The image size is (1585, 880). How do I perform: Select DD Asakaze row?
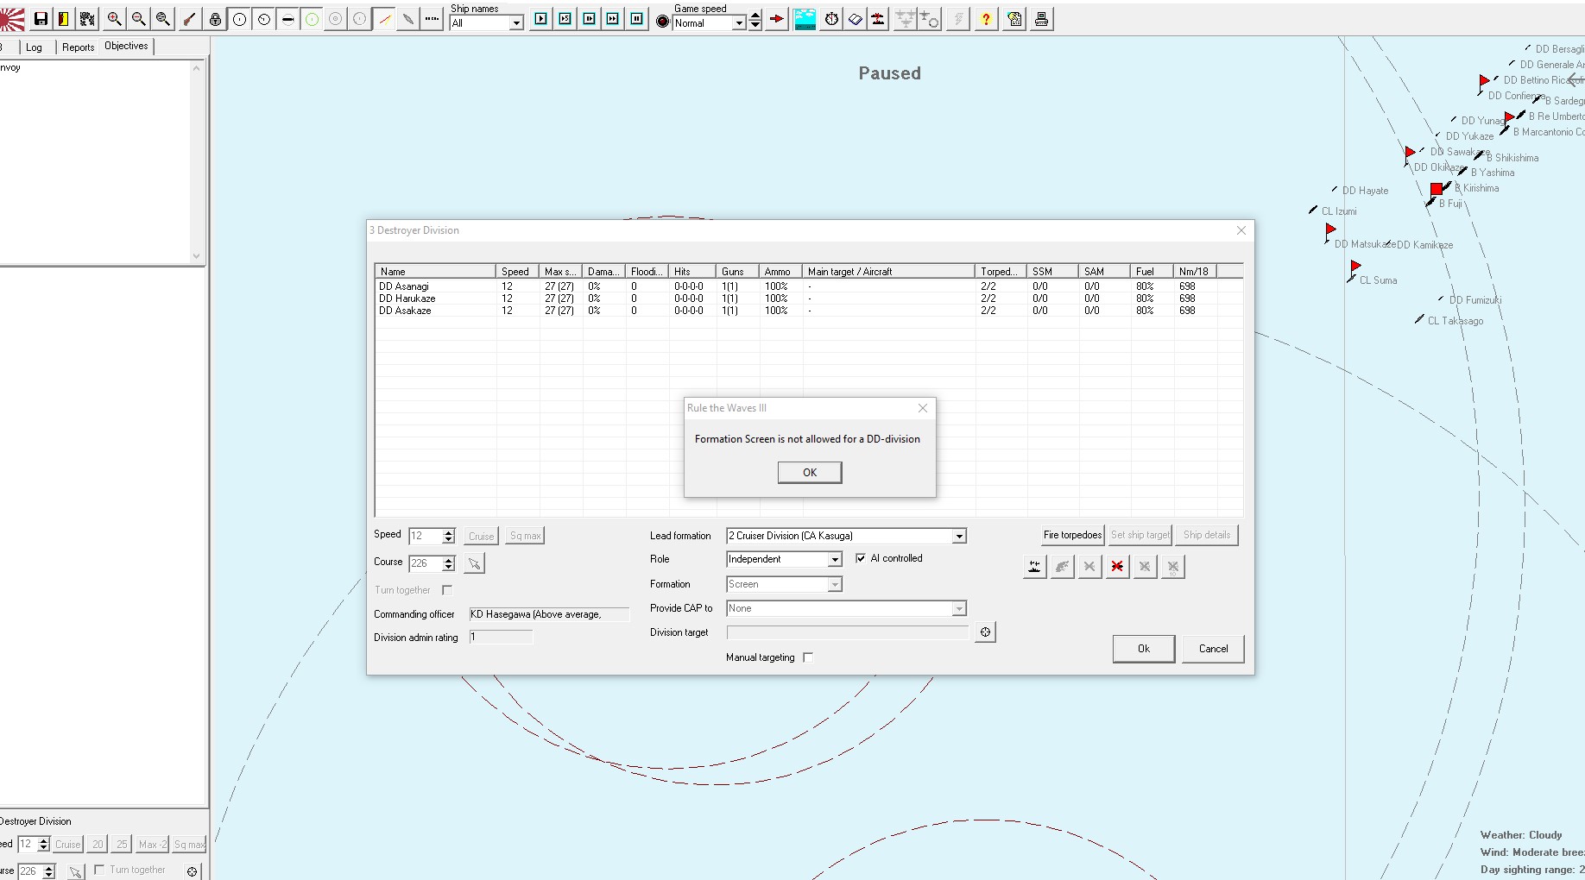coord(809,311)
